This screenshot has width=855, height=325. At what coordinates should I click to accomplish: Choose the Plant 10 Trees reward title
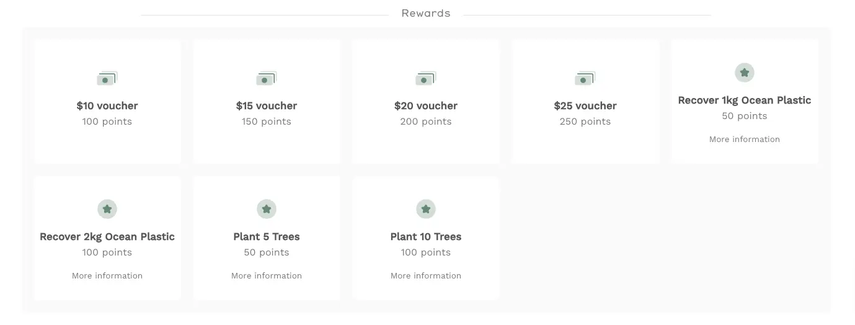tap(426, 237)
